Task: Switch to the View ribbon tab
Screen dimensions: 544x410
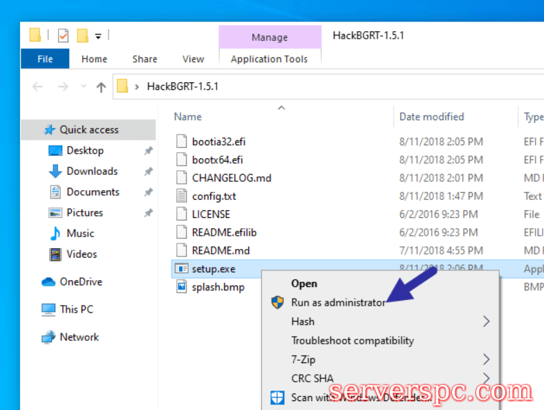Action: click(193, 59)
